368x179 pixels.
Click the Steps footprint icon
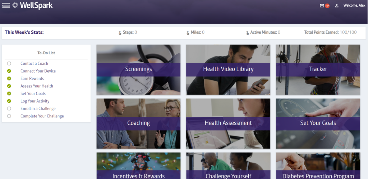tap(120, 33)
